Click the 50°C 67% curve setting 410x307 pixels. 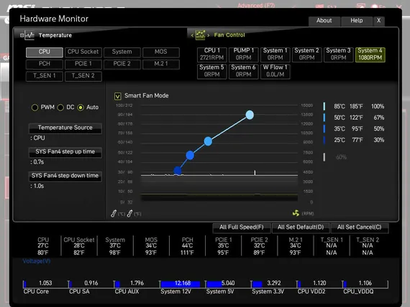[354, 118]
